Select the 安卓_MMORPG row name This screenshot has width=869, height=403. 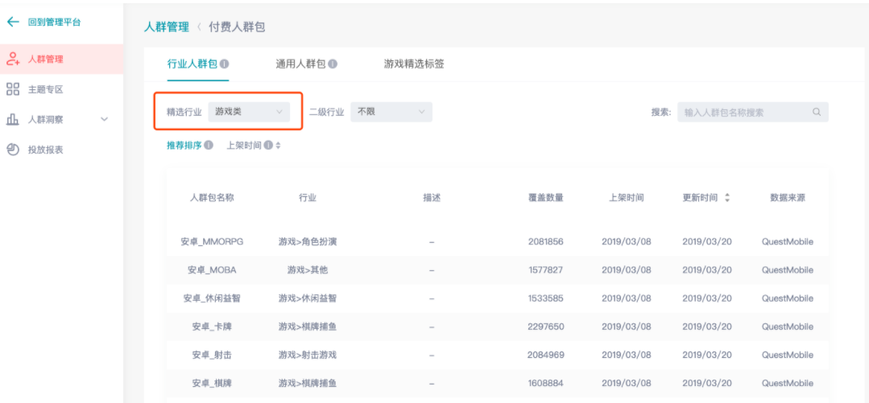(212, 242)
